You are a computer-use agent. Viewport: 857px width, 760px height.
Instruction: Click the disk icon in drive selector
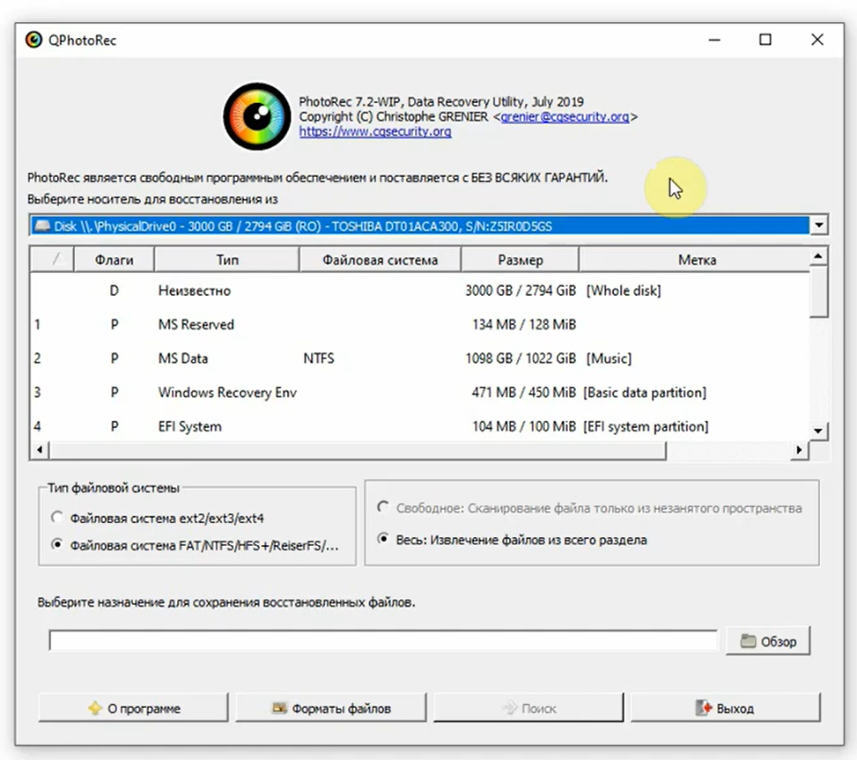click(41, 226)
